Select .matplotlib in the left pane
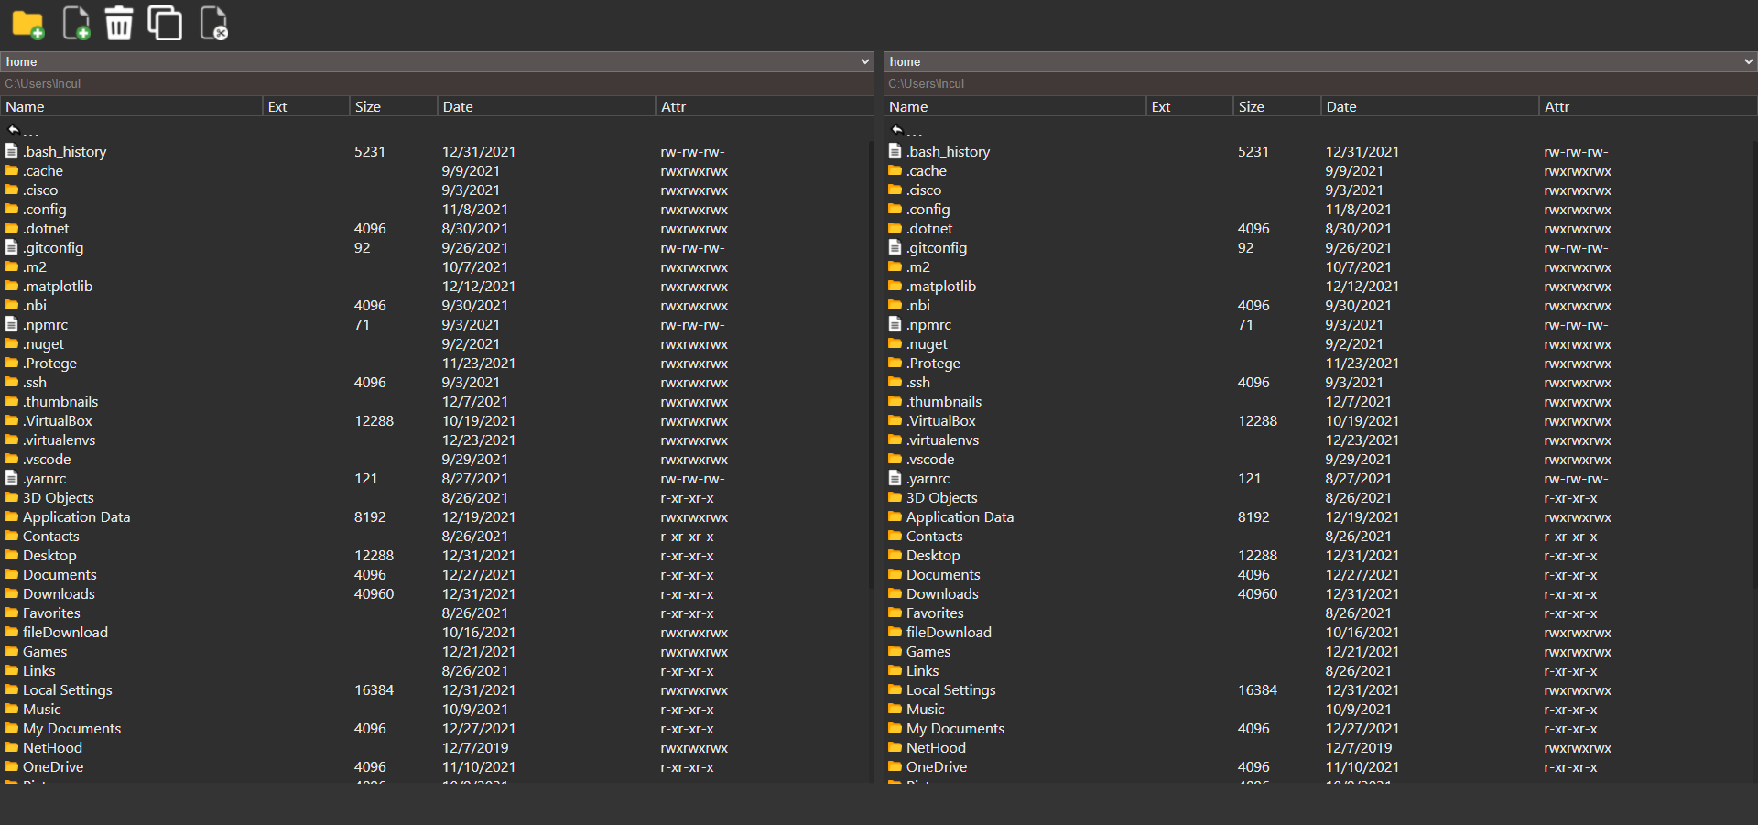 (58, 286)
